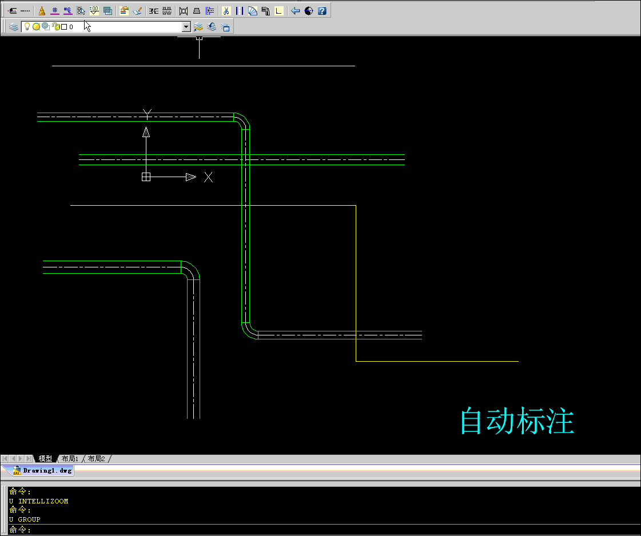
Task: Toggle the layer padlock lock icon
Action: [56, 26]
